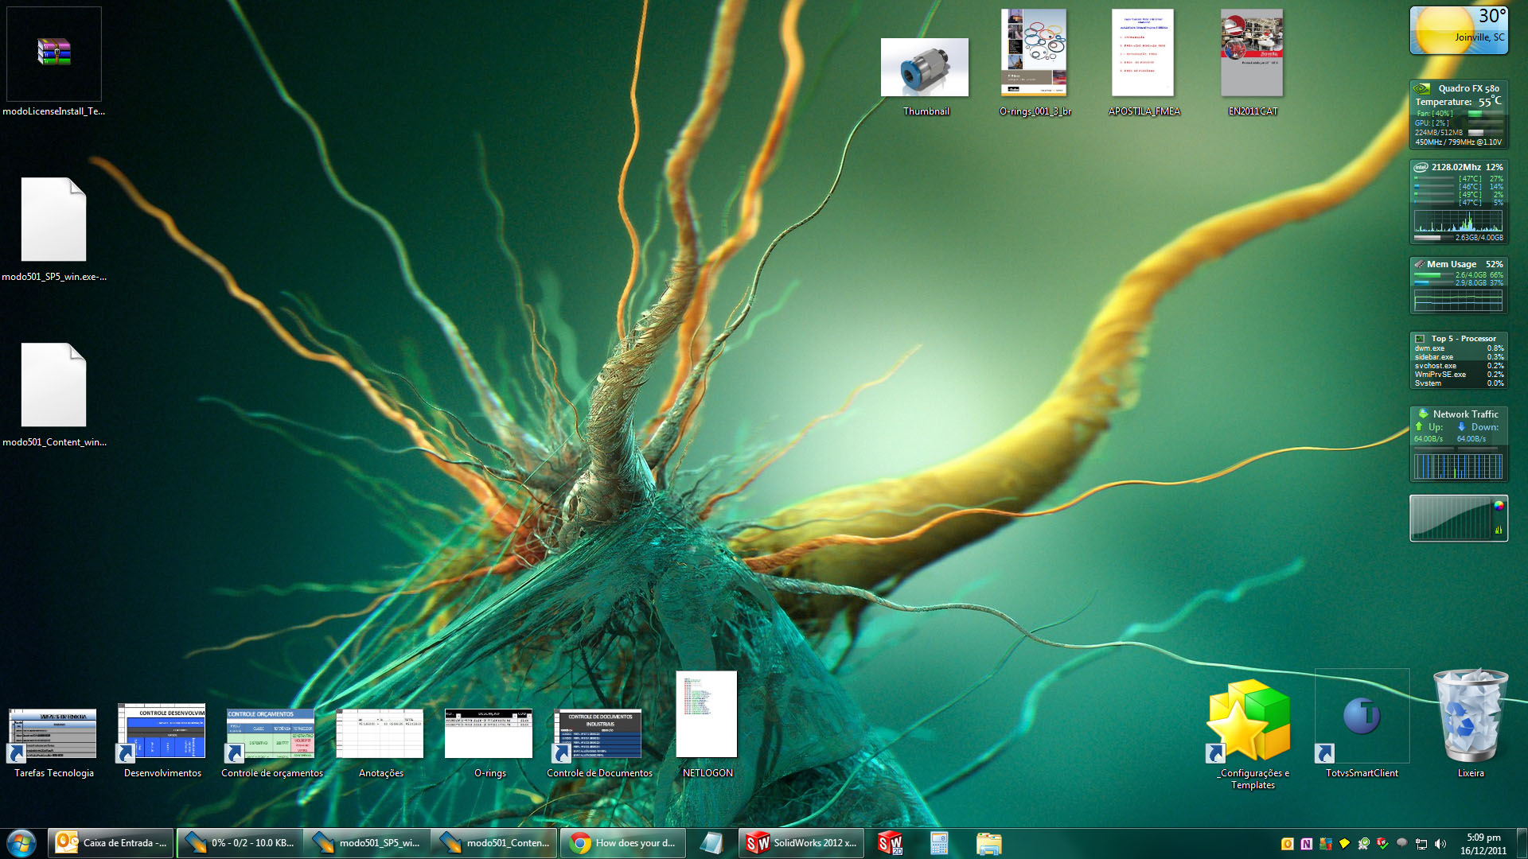The image size is (1528, 859).
Task: Click the OneNote tray icon
Action: click(1306, 844)
